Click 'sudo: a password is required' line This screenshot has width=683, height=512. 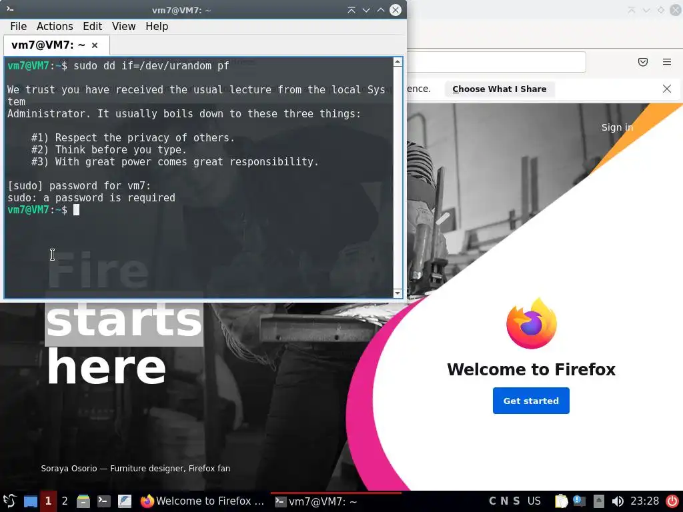pyautogui.click(x=91, y=198)
